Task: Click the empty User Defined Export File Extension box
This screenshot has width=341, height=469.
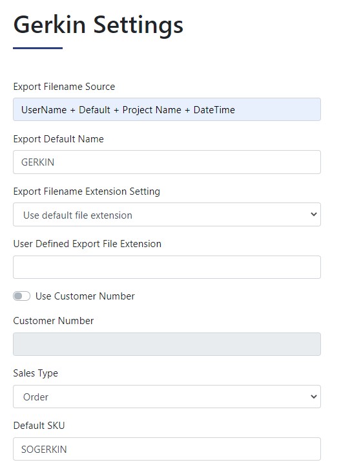Action: point(167,267)
